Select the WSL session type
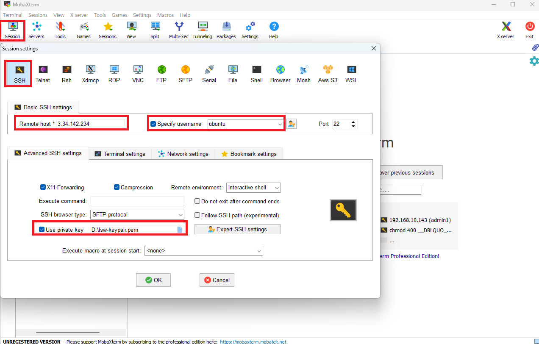This screenshot has width=539, height=344. (351, 74)
